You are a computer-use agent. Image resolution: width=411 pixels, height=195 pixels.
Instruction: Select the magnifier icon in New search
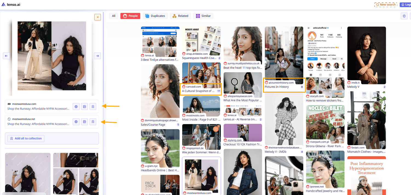(378, 4)
